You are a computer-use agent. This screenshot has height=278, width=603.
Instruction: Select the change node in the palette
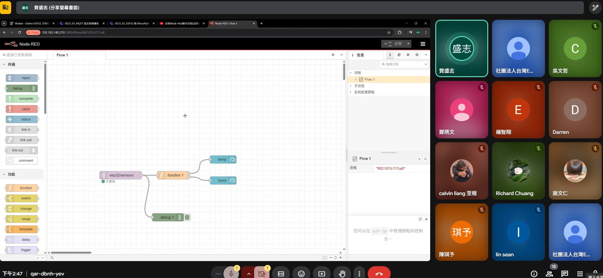coord(22,209)
